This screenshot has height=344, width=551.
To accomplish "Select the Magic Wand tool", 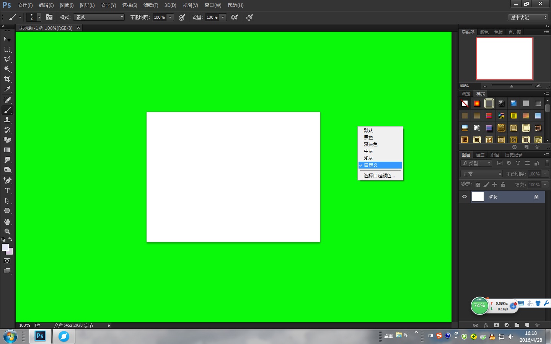I will pyautogui.click(x=7, y=69).
